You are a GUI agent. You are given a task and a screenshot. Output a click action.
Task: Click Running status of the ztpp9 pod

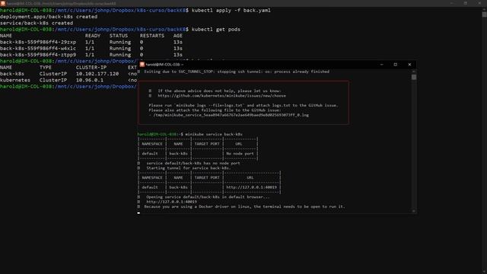(x=120, y=55)
